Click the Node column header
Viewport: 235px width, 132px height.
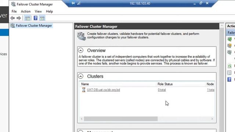[x=210, y=84]
